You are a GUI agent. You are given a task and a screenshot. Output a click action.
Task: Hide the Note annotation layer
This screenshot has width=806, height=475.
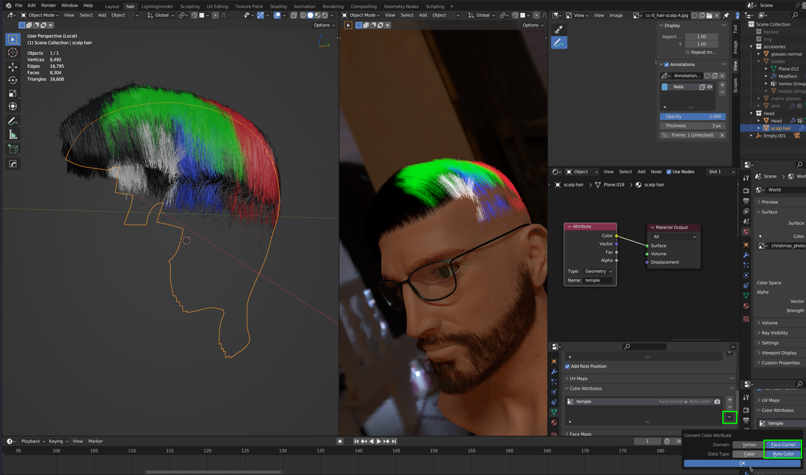(x=710, y=87)
